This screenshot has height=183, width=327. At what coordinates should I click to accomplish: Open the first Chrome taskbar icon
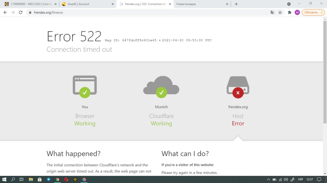[x=57, y=179]
